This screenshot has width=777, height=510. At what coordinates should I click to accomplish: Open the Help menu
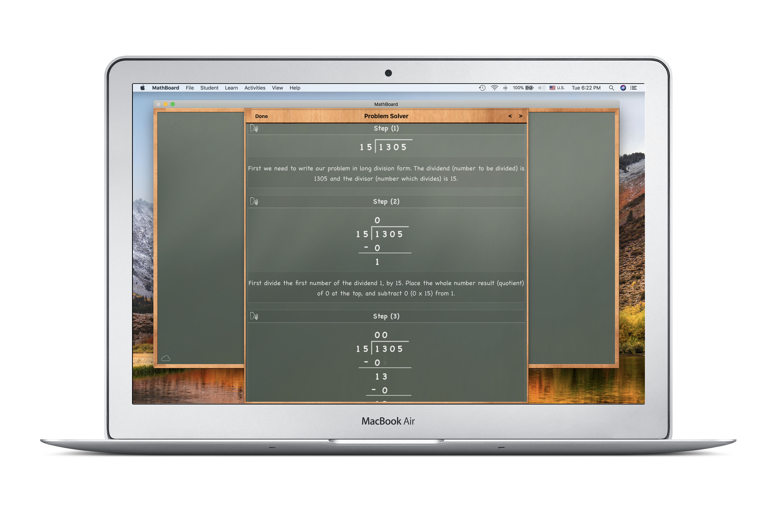tap(295, 88)
